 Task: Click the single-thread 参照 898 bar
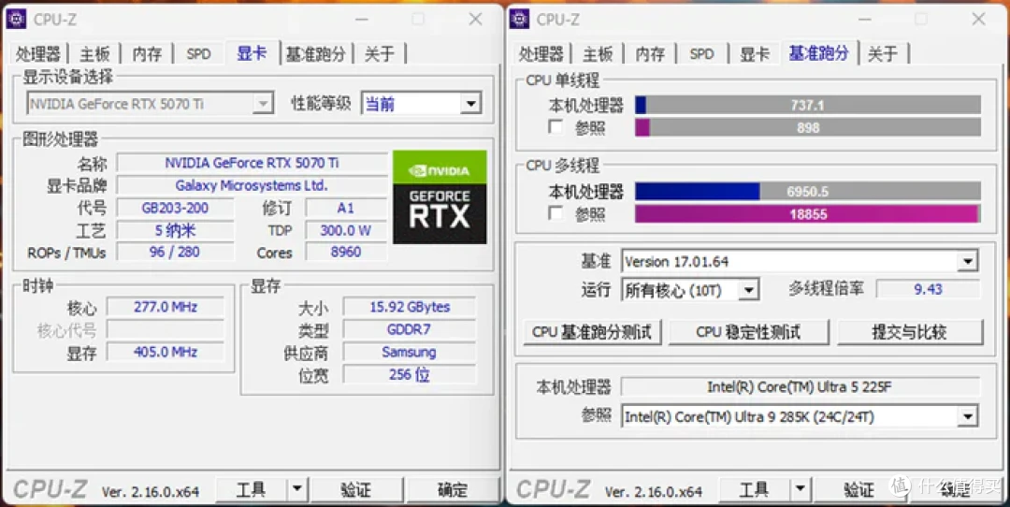pyautogui.click(x=808, y=127)
